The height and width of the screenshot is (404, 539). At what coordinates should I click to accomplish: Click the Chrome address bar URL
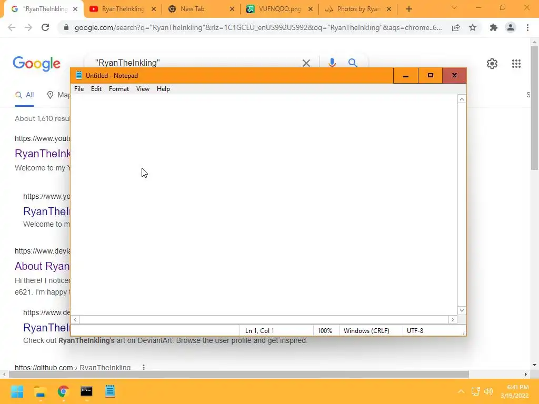[258, 27]
